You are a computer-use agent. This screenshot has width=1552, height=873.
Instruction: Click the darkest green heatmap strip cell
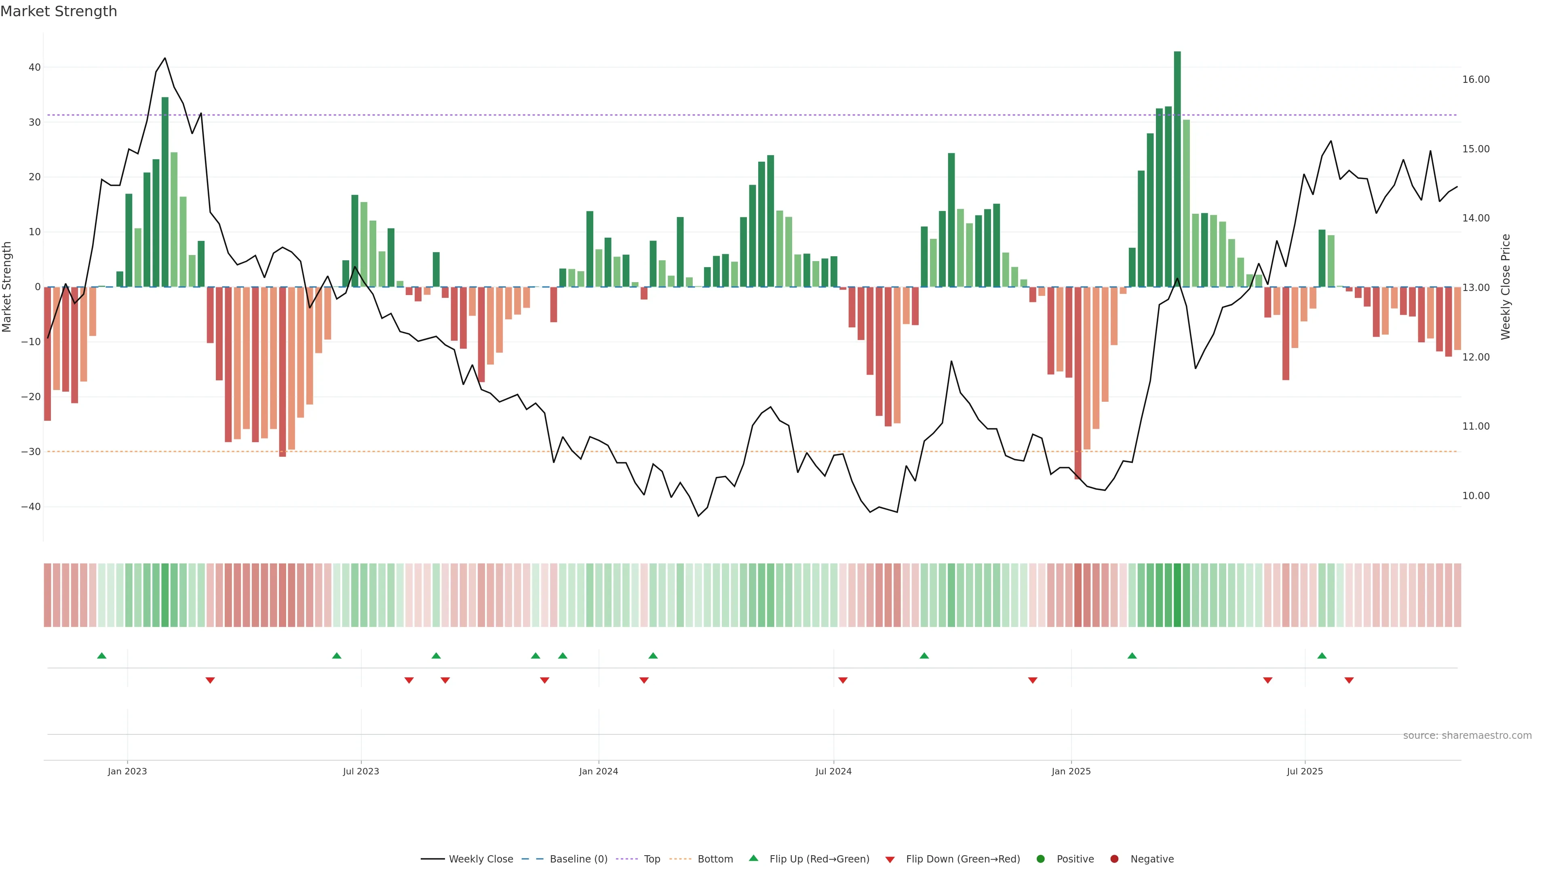[x=1177, y=595]
